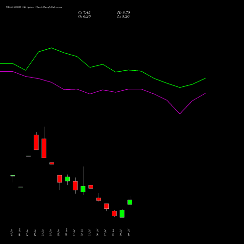This screenshot has width=244, height=244.
Task: Select the open value 'O: 6.20'
Action: [x=84, y=17]
